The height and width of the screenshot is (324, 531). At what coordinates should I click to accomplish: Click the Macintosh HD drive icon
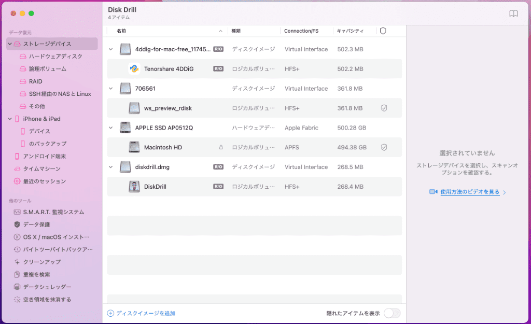(x=134, y=147)
